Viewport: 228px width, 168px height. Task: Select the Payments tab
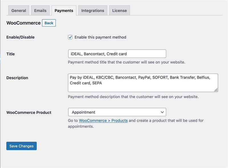tap(64, 11)
